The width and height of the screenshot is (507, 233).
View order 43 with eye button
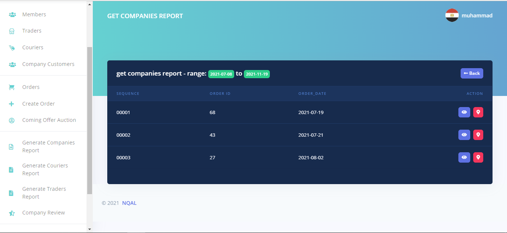464,135
